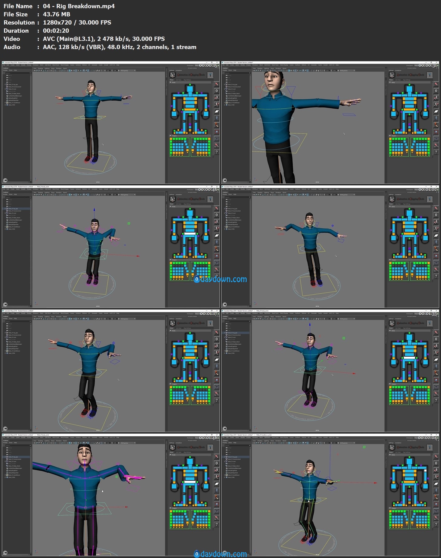
Task: Click the 0.32 exposure field, 00:00:15 frame
Action: (108, 71)
